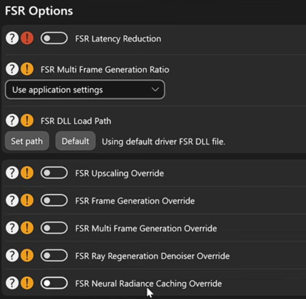Screen dimensions: 306x299
Task: Toggle FSR Neural Radiance Caching Override
Action: pos(54,283)
